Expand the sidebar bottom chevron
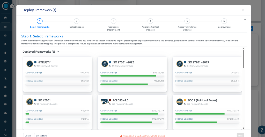The image size is (265, 137). click(x=5, y=135)
